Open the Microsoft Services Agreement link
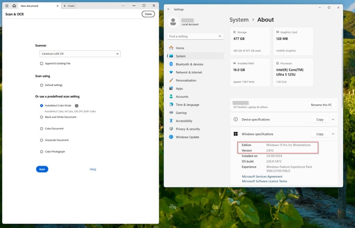The height and width of the screenshot is (228, 355). [262, 176]
